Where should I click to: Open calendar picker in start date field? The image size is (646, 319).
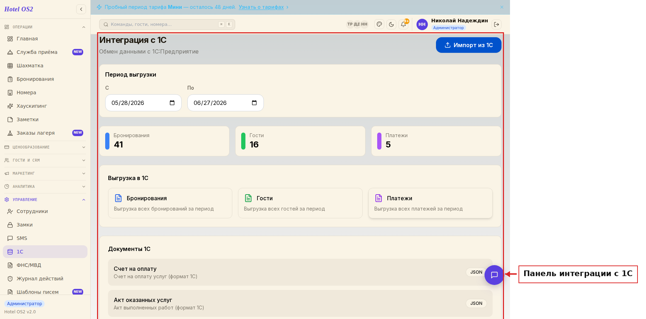coord(172,103)
